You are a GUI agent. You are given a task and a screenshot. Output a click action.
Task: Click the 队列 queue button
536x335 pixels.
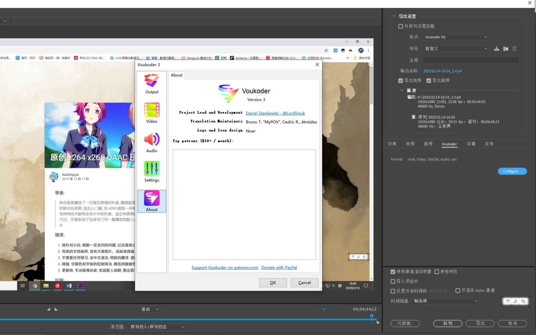click(448, 323)
